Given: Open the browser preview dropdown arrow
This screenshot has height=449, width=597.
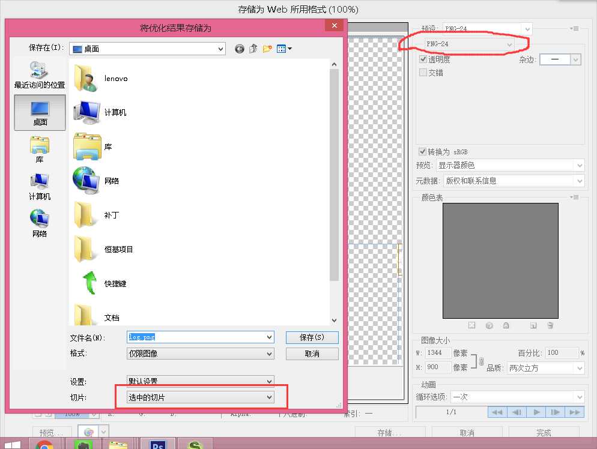Looking at the screenshot, I should (x=103, y=432).
